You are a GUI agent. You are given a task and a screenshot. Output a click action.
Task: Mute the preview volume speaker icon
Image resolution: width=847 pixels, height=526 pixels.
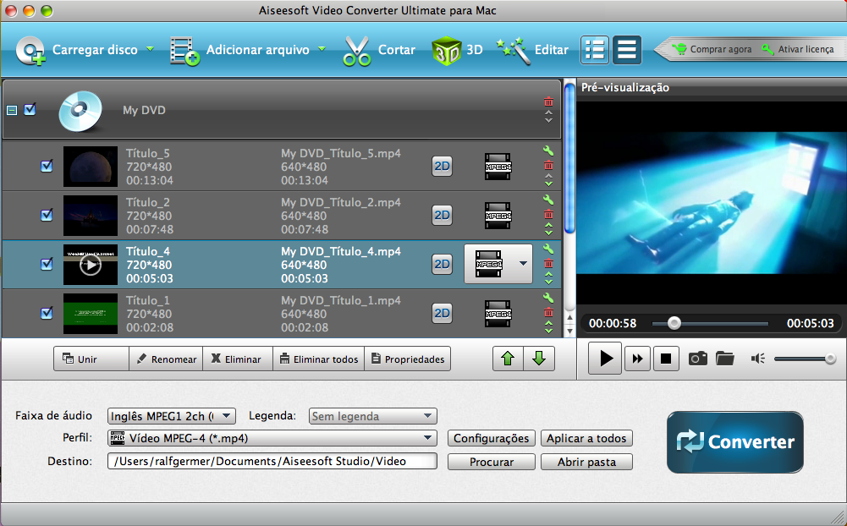click(x=757, y=359)
